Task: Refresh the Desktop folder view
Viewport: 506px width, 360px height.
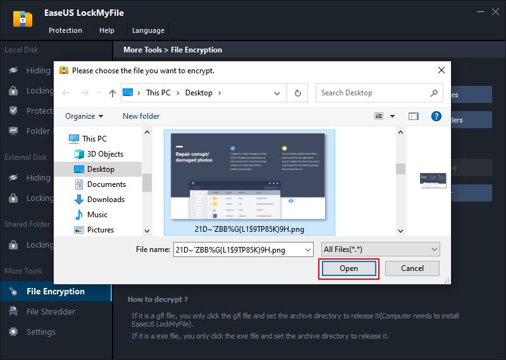Action: pyautogui.click(x=297, y=93)
